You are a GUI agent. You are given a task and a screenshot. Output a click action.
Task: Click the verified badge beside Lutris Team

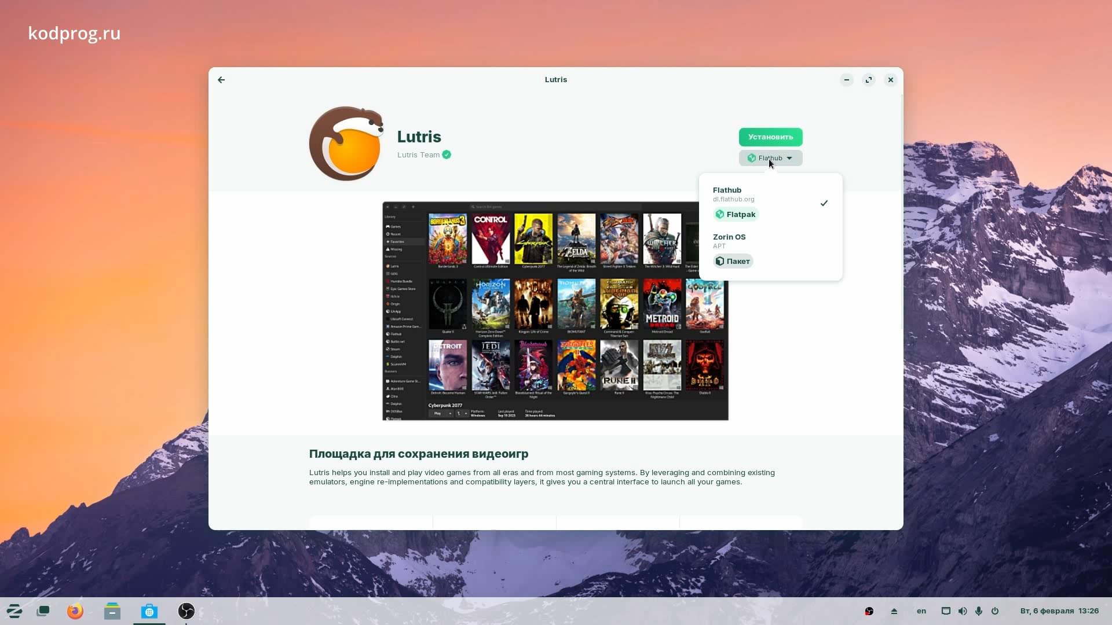(x=447, y=155)
